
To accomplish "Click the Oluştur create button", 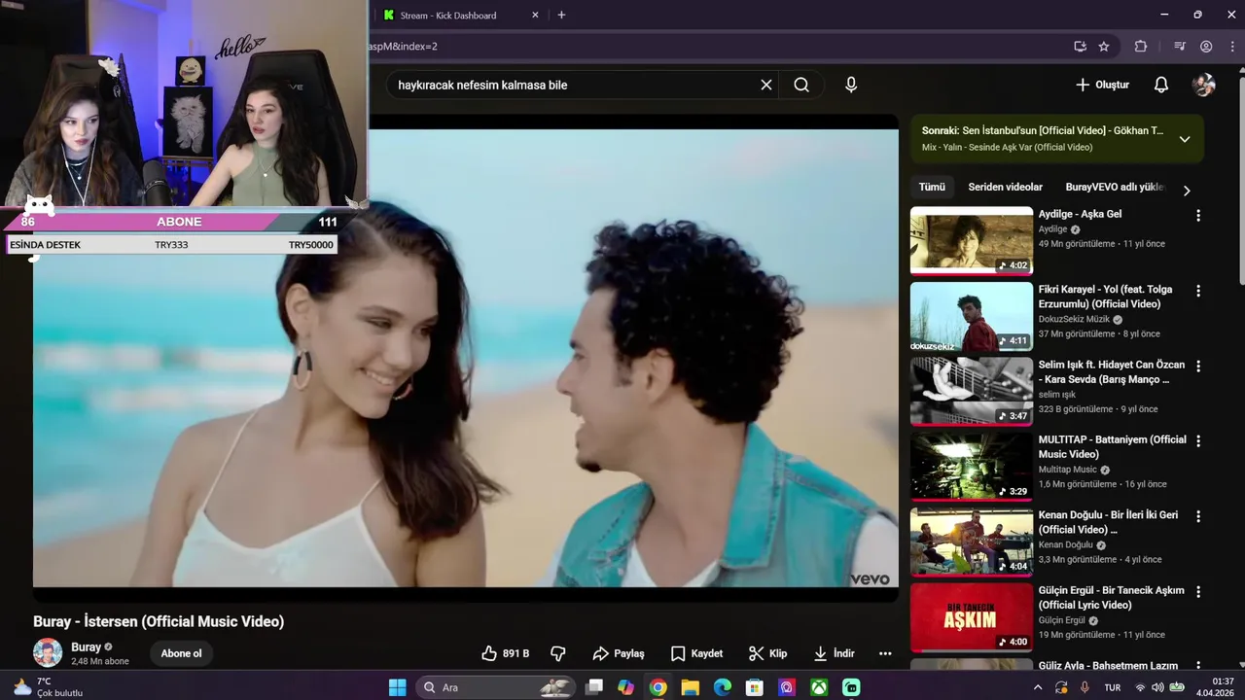I will click(1102, 85).
